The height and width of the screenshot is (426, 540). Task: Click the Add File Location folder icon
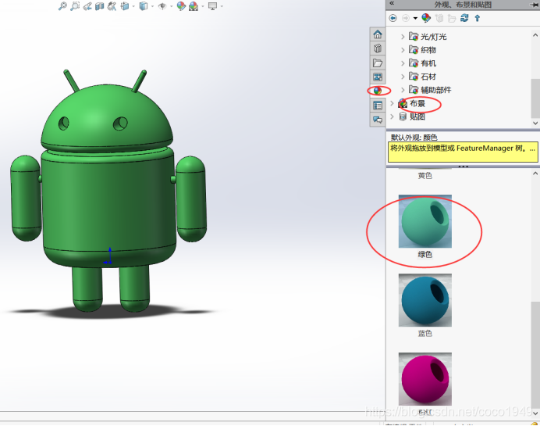[452, 18]
